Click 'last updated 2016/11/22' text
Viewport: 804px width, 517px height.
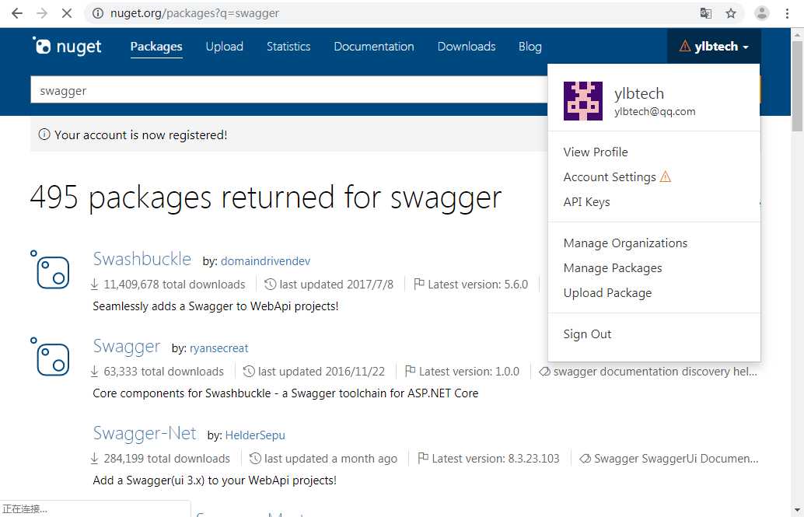pyautogui.click(x=321, y=372)
